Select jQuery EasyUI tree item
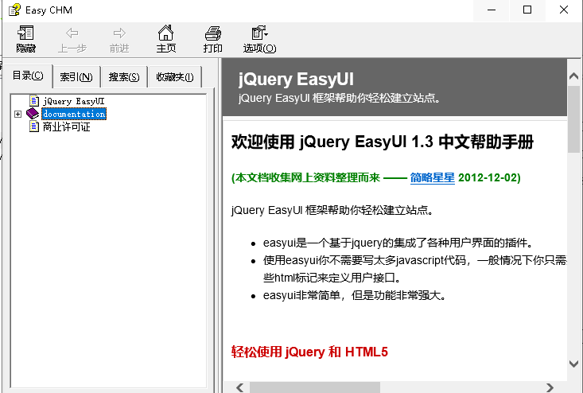 tap(74, 101)
